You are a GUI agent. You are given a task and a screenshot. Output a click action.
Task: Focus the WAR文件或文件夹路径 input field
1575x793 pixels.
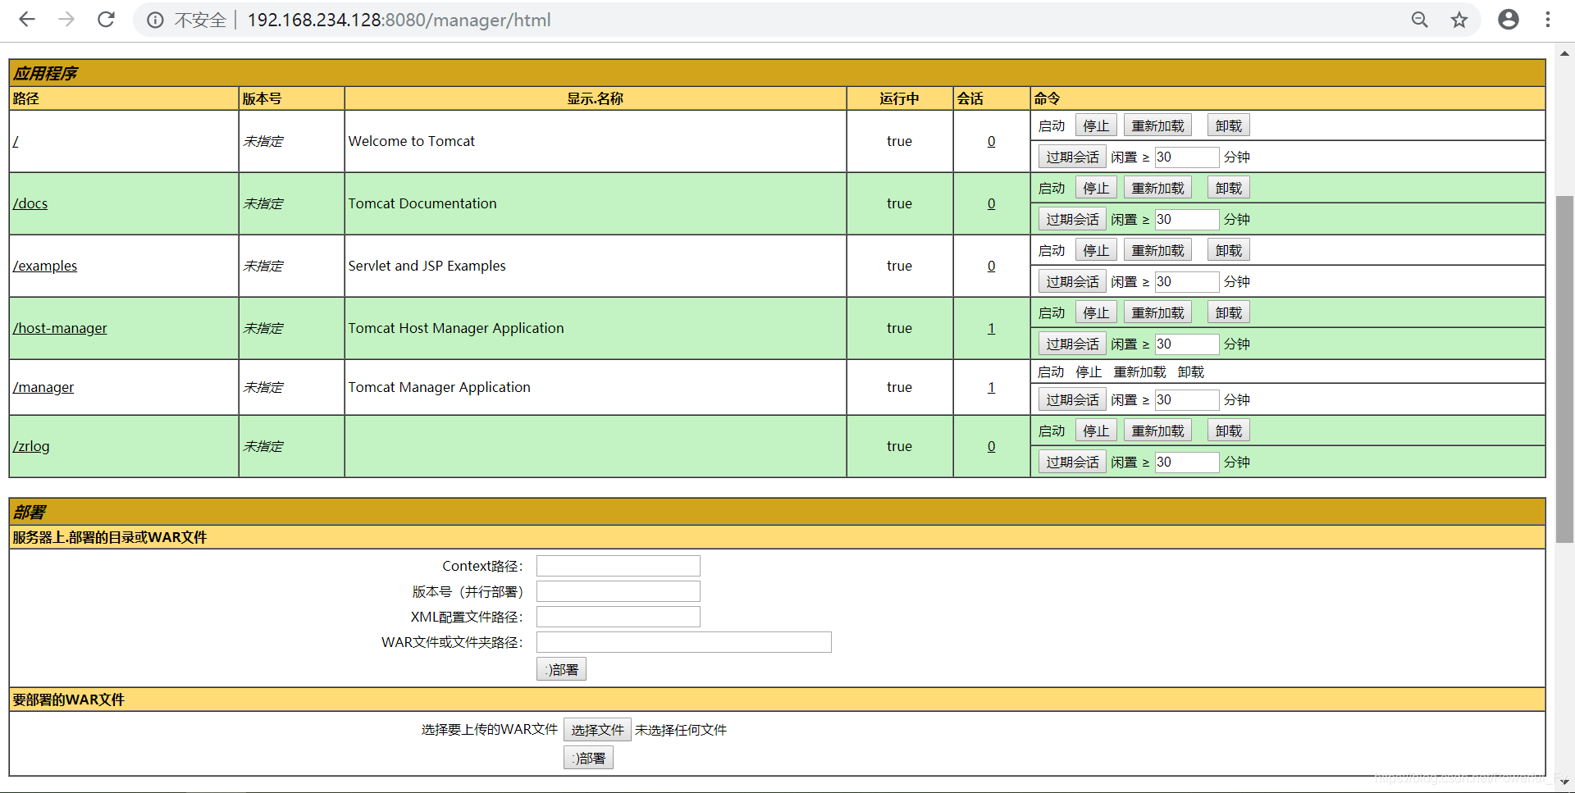(684, 642)
